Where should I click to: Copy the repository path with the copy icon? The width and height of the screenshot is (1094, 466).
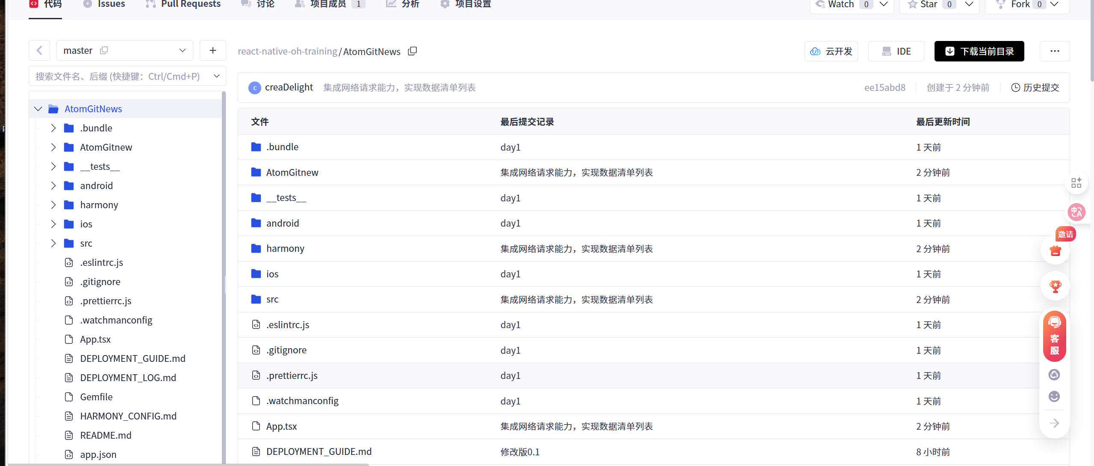point(412,51)
